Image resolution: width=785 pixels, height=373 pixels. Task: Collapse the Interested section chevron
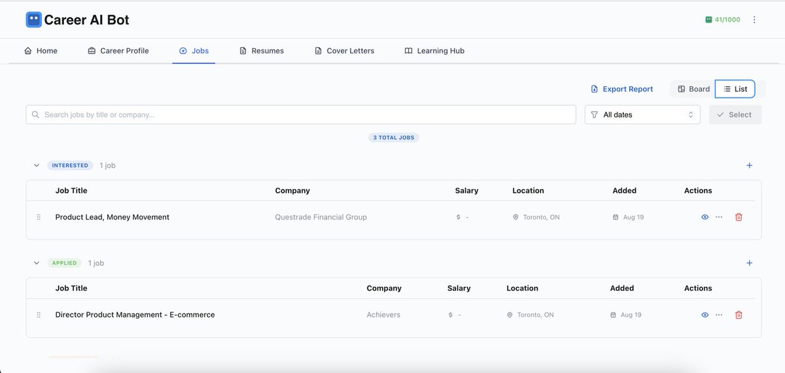pyautogui.click(x=37, y=166)
